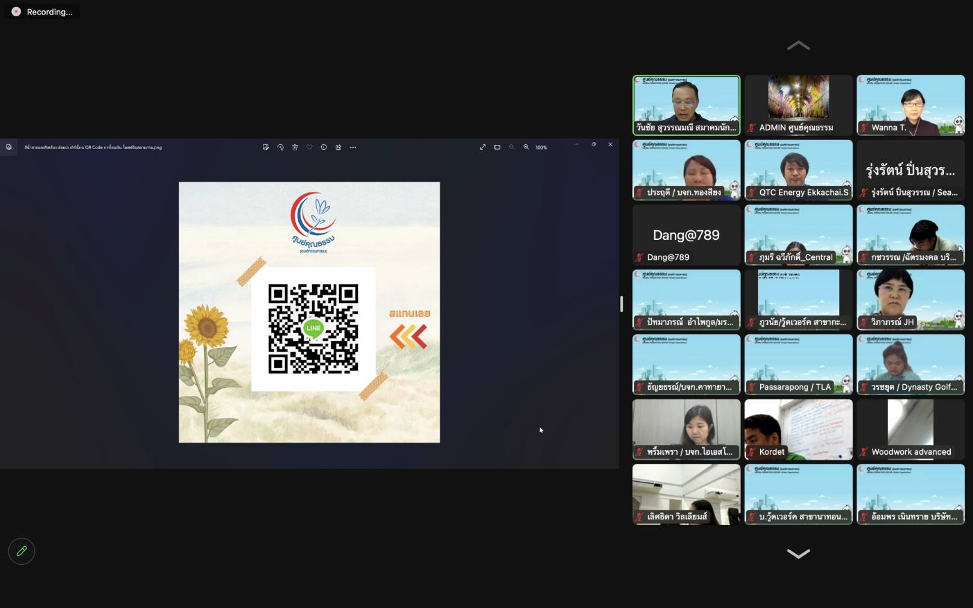Select ภูวนัย/วู้ดเวอร์ค video tile
The width and height of the screenshot is (973, 608).
pos(799,299)
